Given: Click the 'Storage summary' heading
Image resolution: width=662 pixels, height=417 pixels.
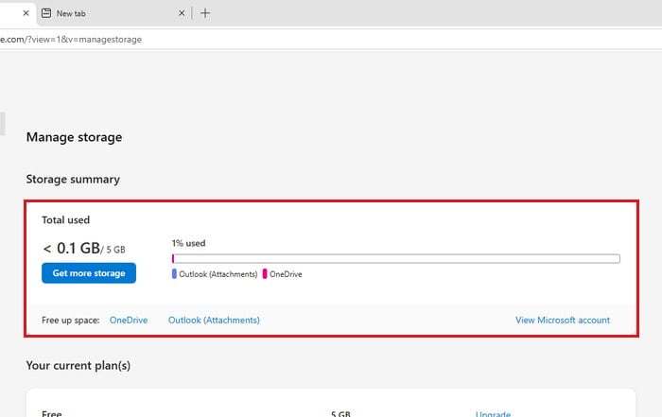Looking at the screenshot, I should [x=73, y=179].
